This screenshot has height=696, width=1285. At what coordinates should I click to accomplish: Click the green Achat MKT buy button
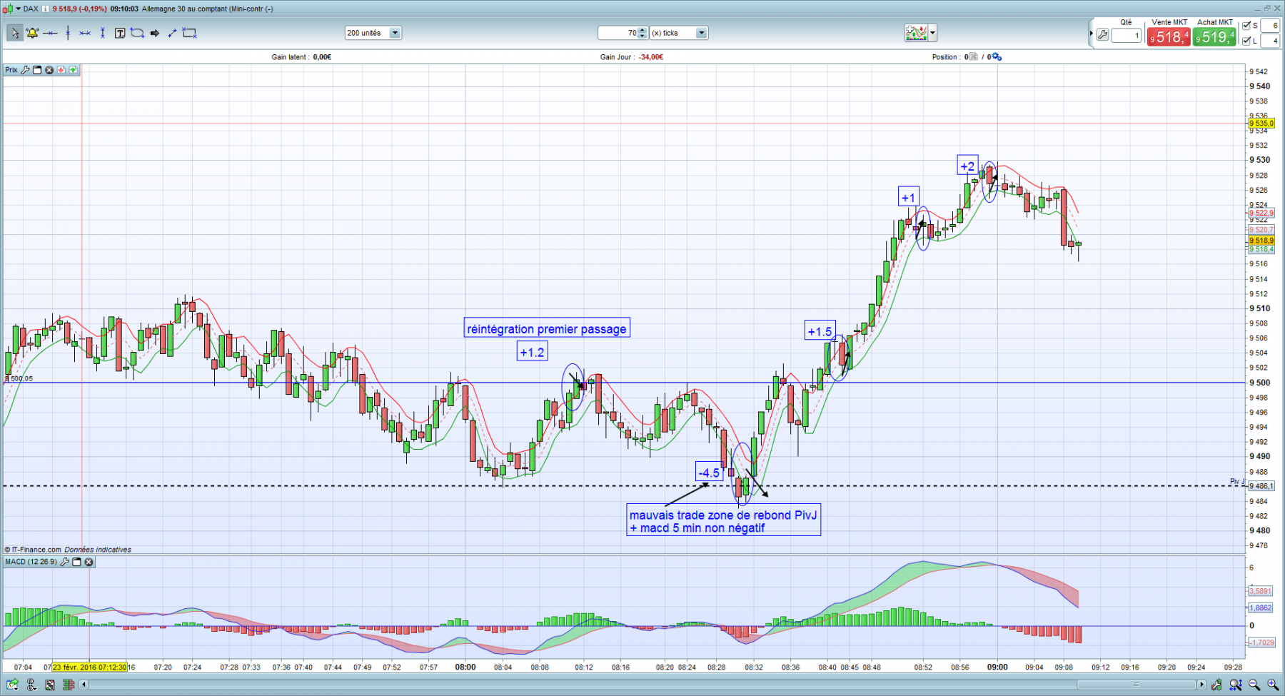click(1214, 36)
